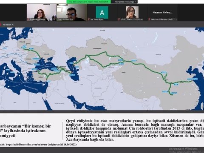The height and width of the screenshot is (153, 204).
Task: Click muted mic icon on first participant tile
Action: 28,20
